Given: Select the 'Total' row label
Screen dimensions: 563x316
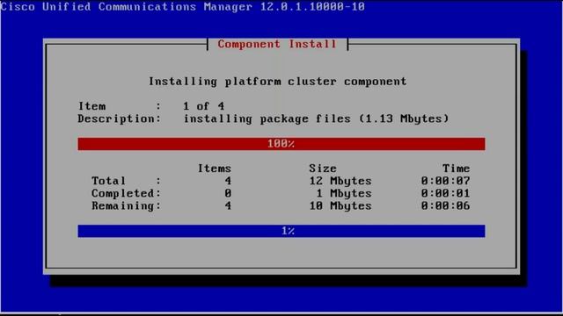Looking at the screenshot, I should [108, 181].
